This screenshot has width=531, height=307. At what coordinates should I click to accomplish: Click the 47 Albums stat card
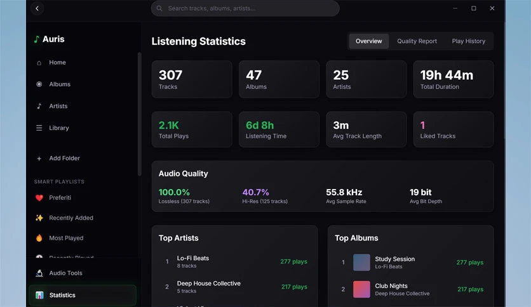pos(279,79)
